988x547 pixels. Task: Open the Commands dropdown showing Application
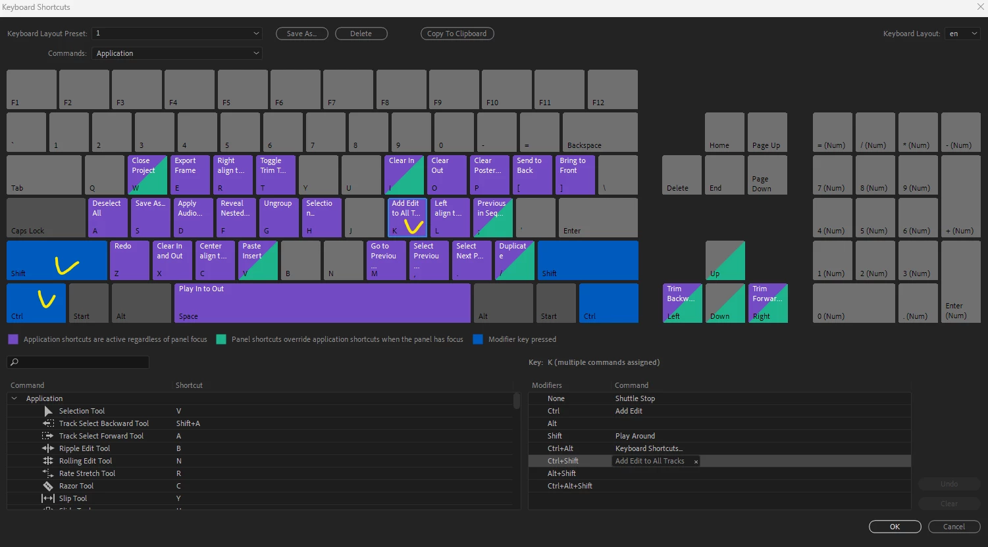coord(177,53)
